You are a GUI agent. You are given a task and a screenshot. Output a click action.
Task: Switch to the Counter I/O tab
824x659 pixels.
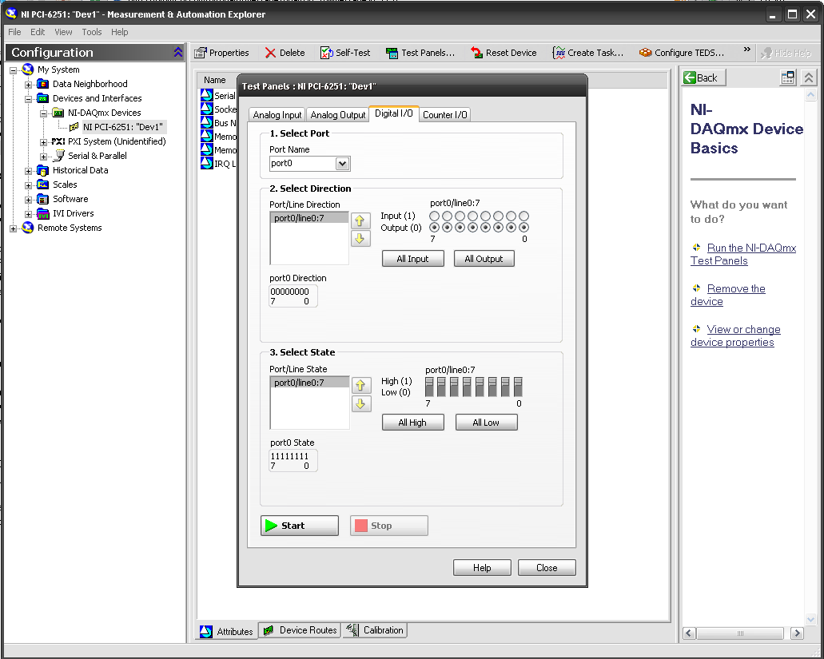click(x=444, y=115)
